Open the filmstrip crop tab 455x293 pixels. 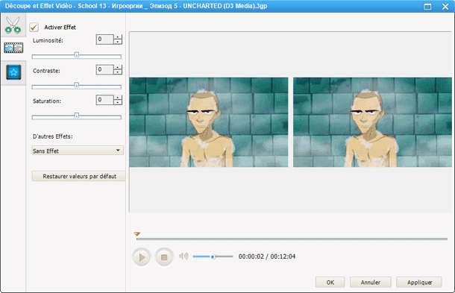[13, 48]
